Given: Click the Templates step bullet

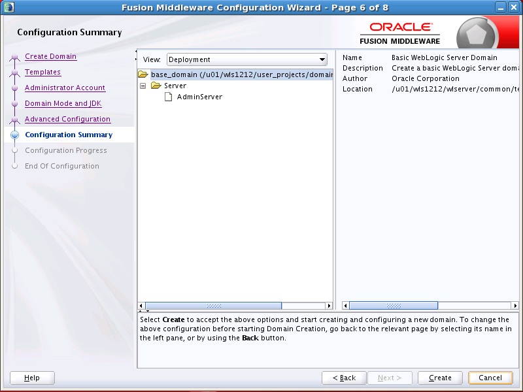Looking at the screenshot, I should [x=14, y=73].
